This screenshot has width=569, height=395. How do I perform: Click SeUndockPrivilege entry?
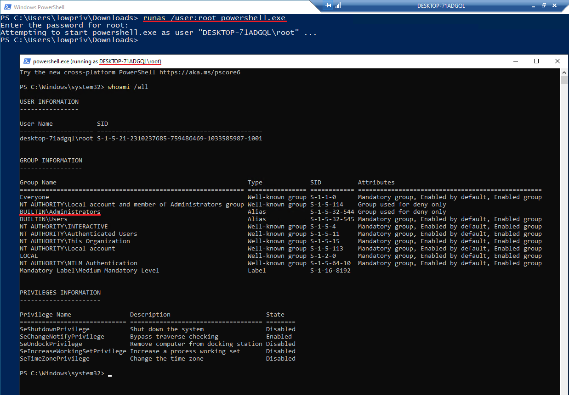click(51, 344)
